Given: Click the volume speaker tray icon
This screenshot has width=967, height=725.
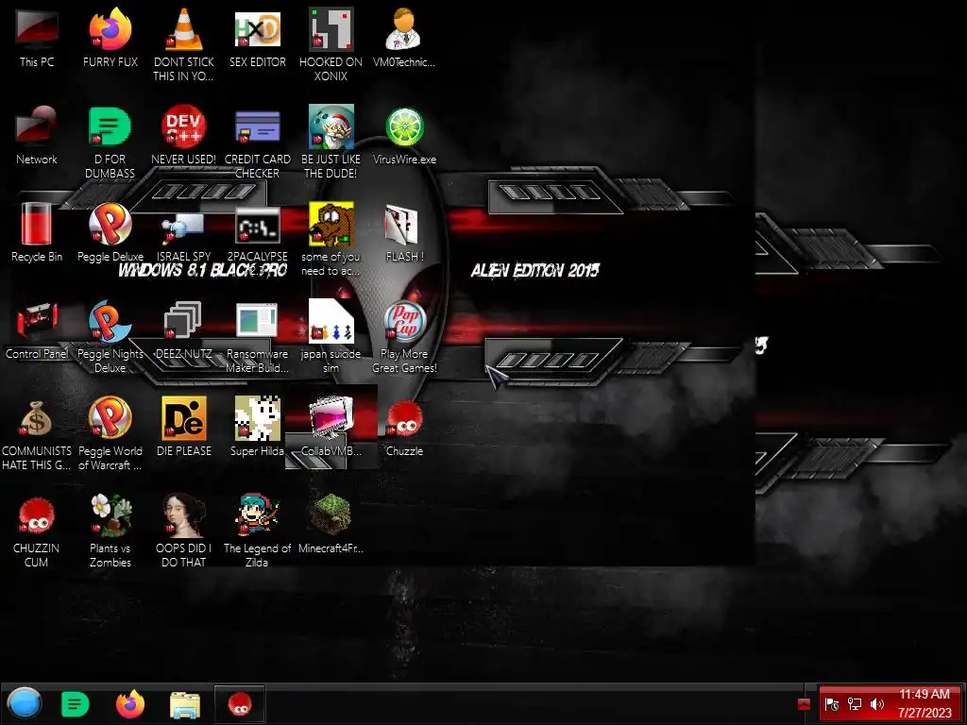Looking at the screenshot, I should pos(877,704).
